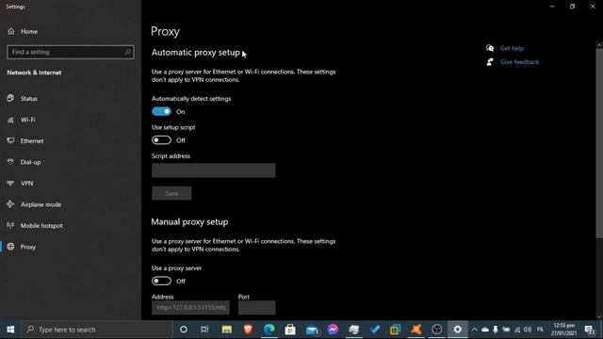Click the OneDrive cloud tray icon
The image size is (603, 339).
(485, 330)
